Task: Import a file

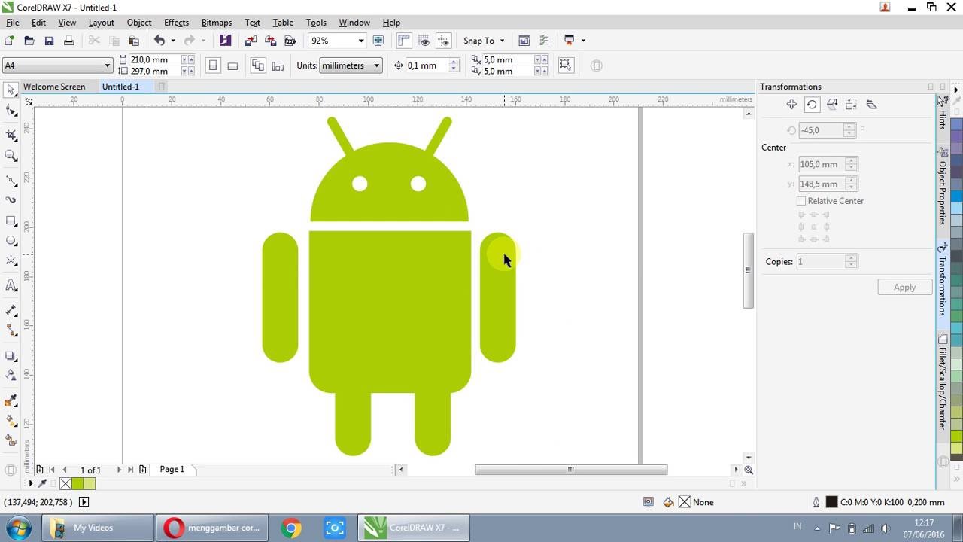Action: (251, 41)
